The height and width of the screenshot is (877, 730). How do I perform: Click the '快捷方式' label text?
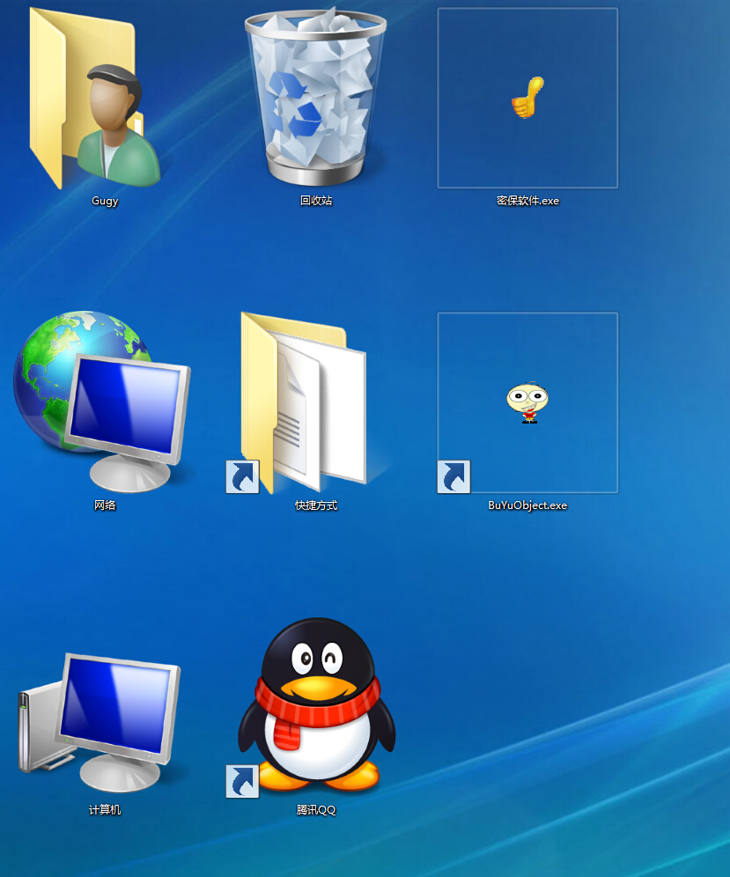pos(316,505)
